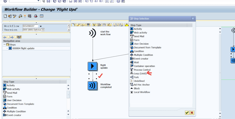Click the copy icon above the canvas
The image size is (235, 119).
[x=99, y=25]
